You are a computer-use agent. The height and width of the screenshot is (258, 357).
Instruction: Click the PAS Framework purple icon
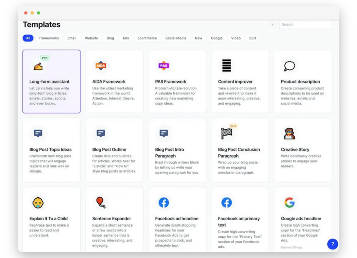pos(164,66)
